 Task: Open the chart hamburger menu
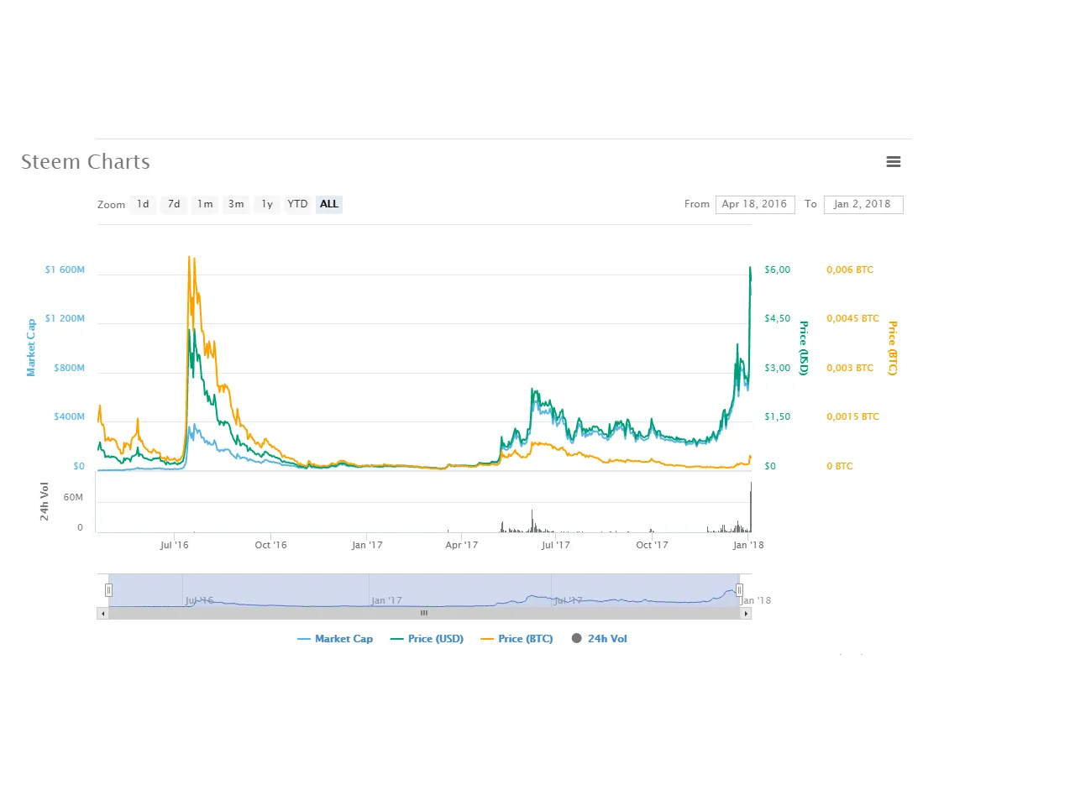point(894,162)
